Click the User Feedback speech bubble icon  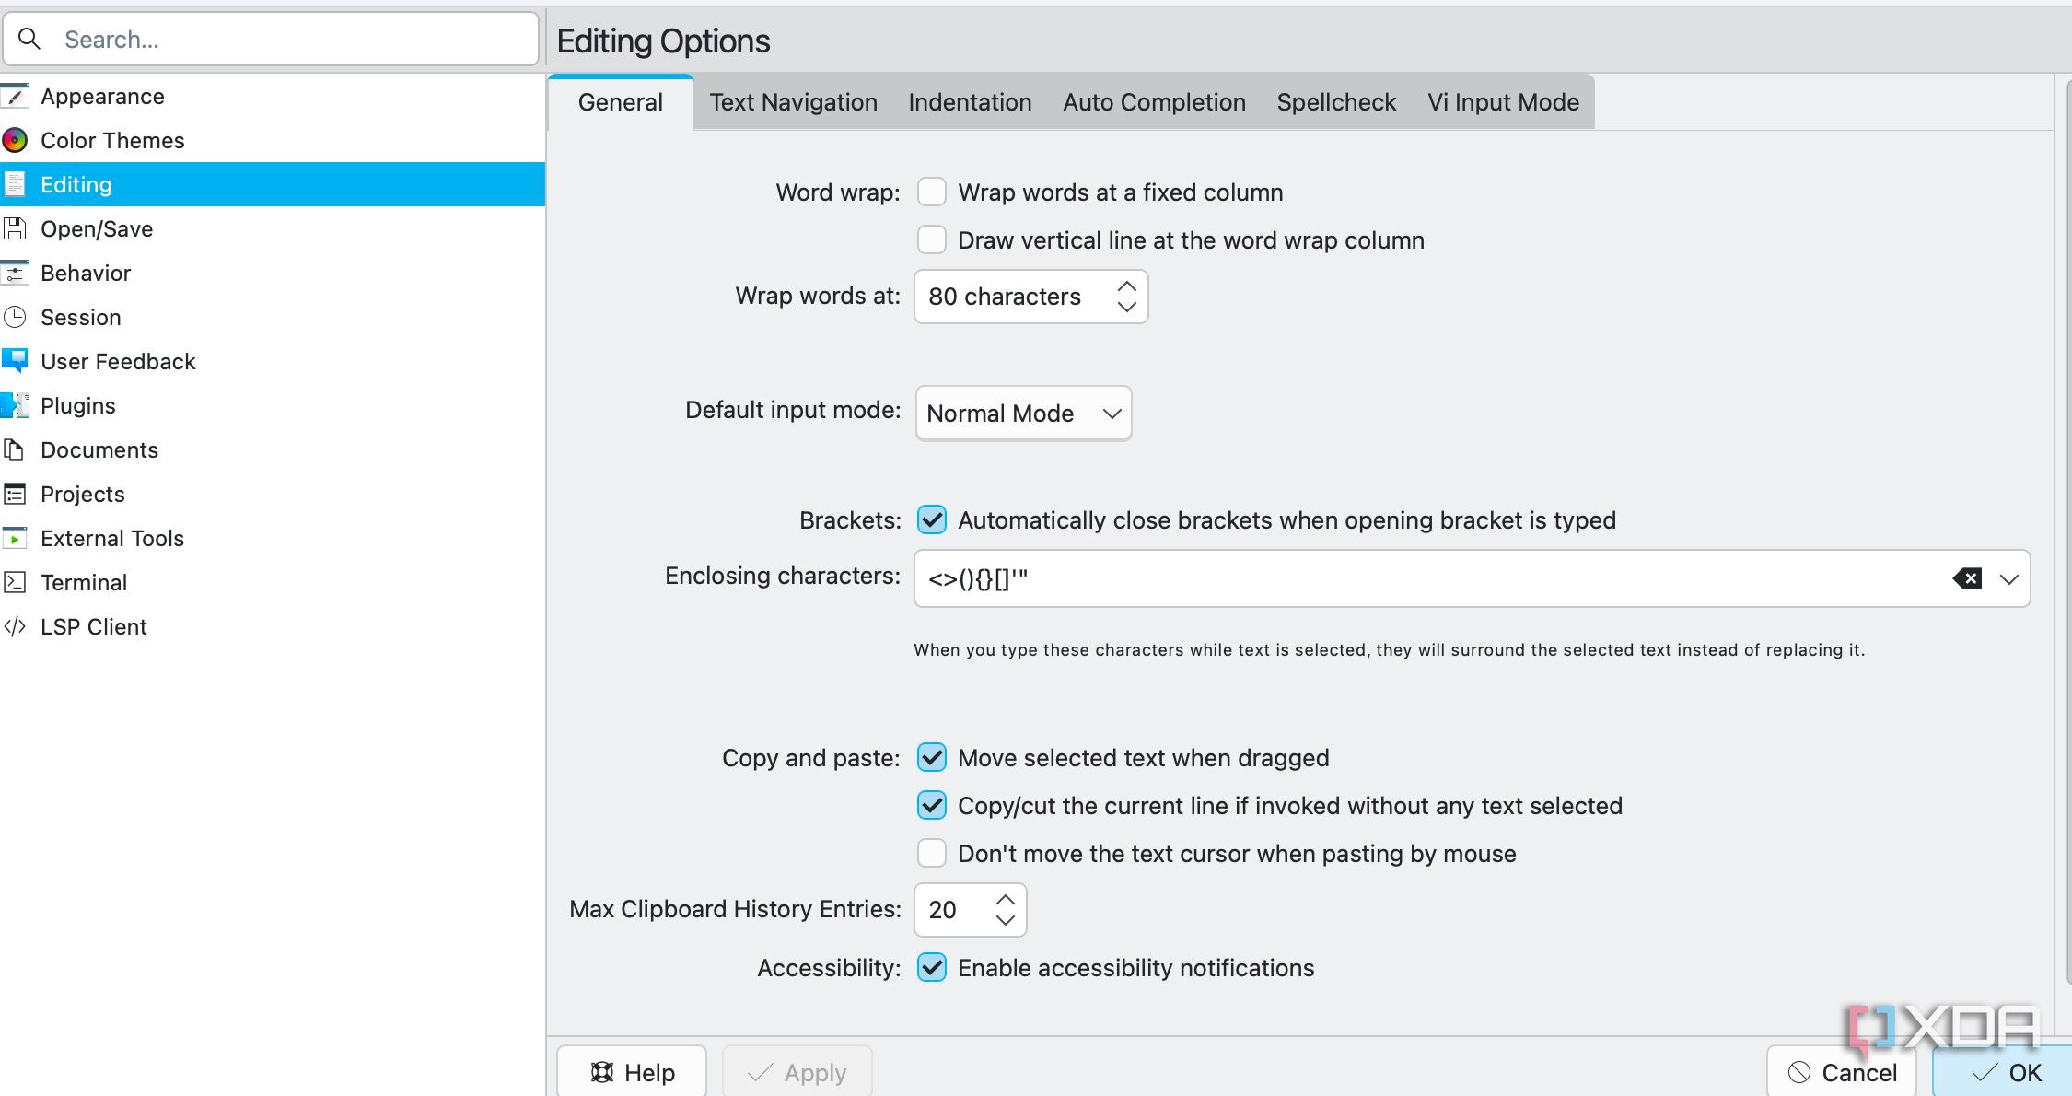click(x=15, y=361)
